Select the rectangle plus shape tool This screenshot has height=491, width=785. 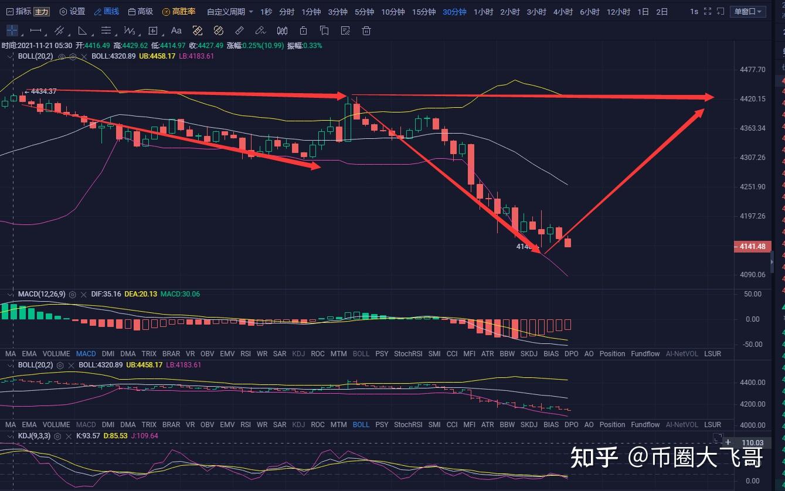pyautogui.click(x=152, y=30)
